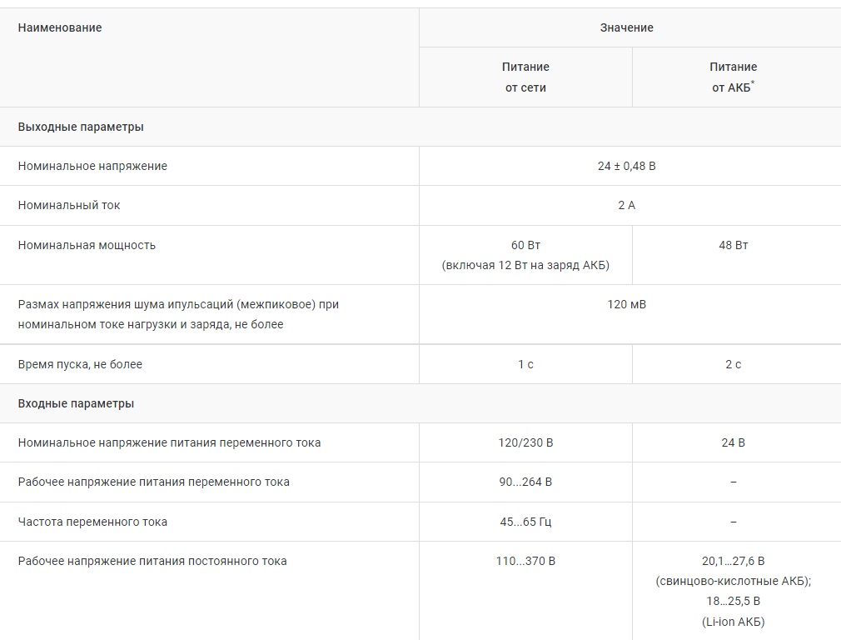
Task: Select the "1 с" startup time cell
Action: pyautogui.click(x=525, y=364)
